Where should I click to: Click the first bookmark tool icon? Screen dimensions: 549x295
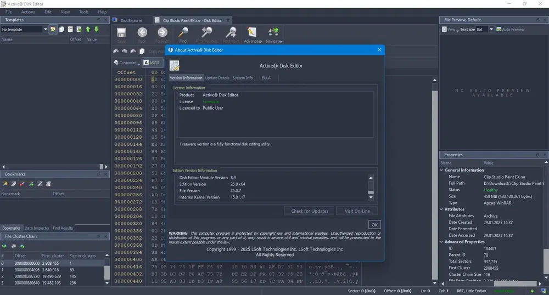[5, 184]
